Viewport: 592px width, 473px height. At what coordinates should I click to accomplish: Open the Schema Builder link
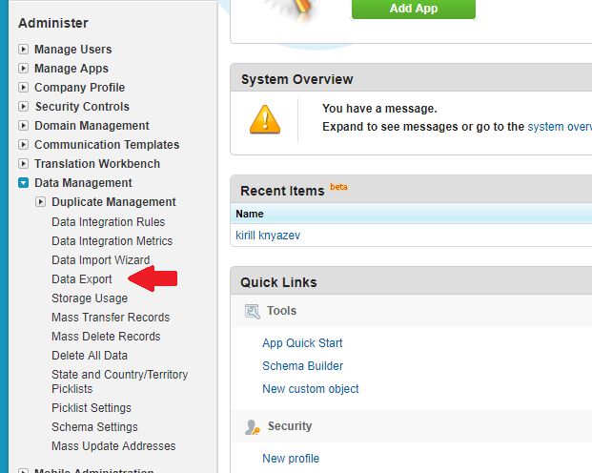pos(302,366)
